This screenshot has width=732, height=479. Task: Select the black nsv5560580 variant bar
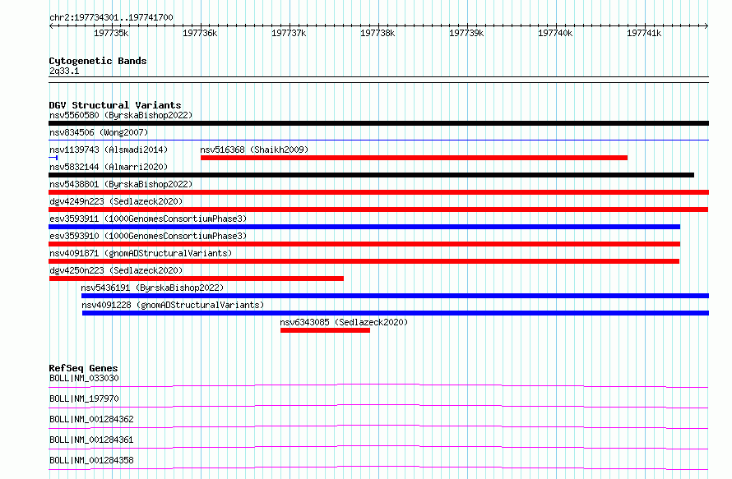point(378,123)
